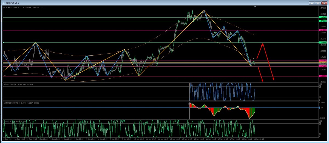The height and width of the screenshot is (143, 329).
Task: Grab the square handle left of 1.13855 tag
Action: click(x=318, y=43)
